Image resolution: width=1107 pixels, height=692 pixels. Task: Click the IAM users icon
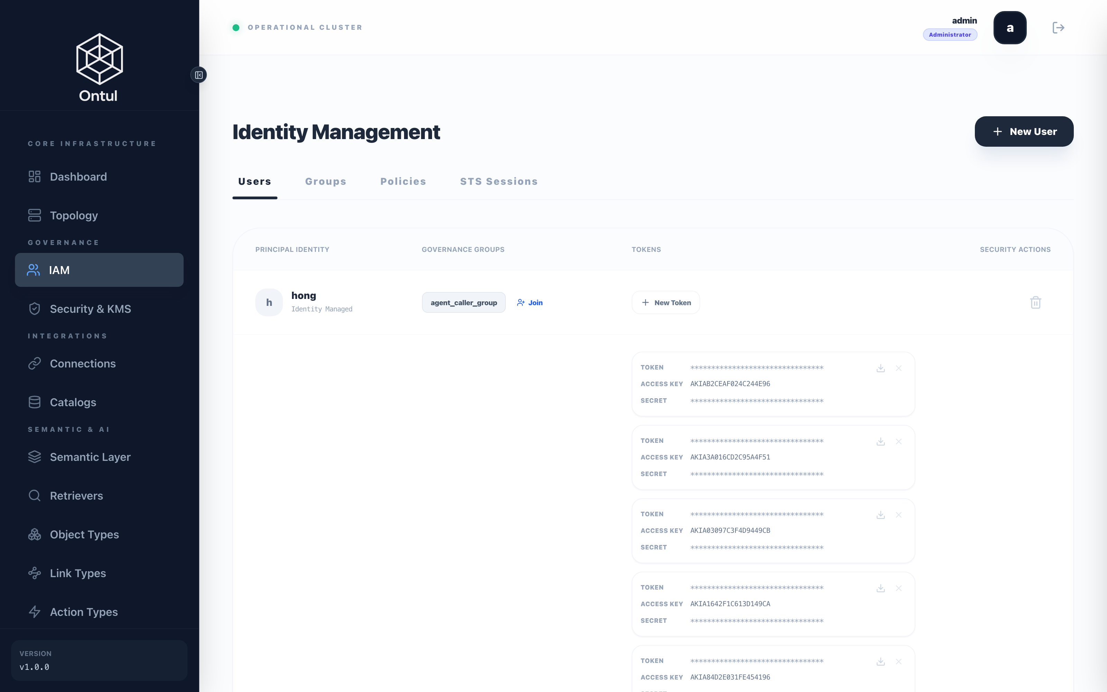[34, 270]
